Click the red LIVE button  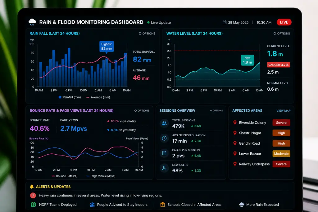coord(284,22)
